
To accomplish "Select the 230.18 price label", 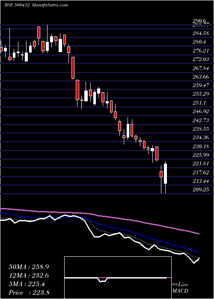I will (201, 146).
